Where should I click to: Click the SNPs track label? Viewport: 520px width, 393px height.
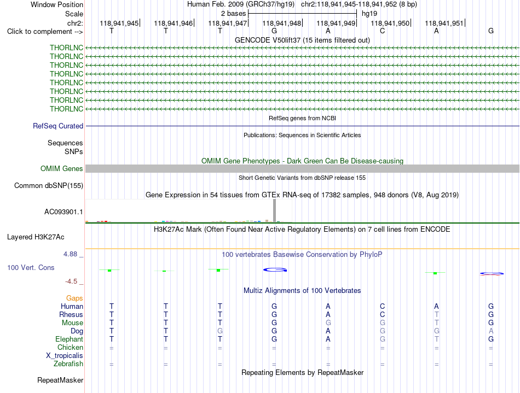coord(74,151)
